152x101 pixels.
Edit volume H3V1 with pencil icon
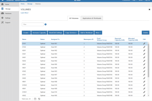144,54
